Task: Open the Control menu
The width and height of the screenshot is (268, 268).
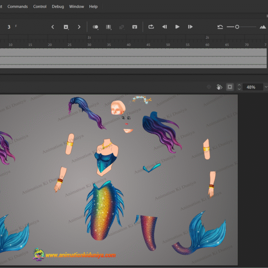Action: (40, 7)
